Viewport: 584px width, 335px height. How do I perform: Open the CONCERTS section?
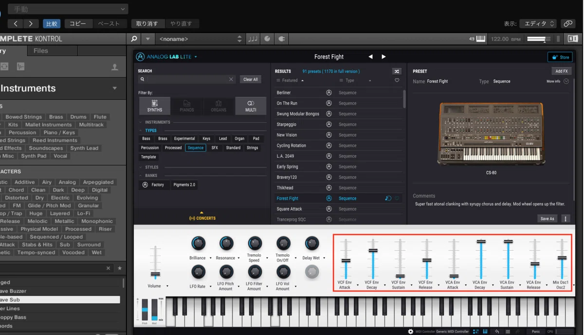click(x=202, y=218)
